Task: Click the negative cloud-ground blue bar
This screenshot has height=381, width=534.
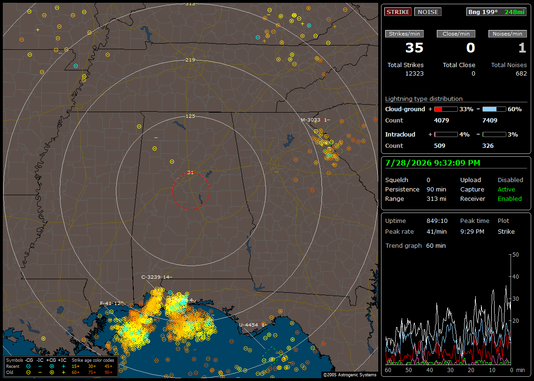Action: click(x=494, y=109)
